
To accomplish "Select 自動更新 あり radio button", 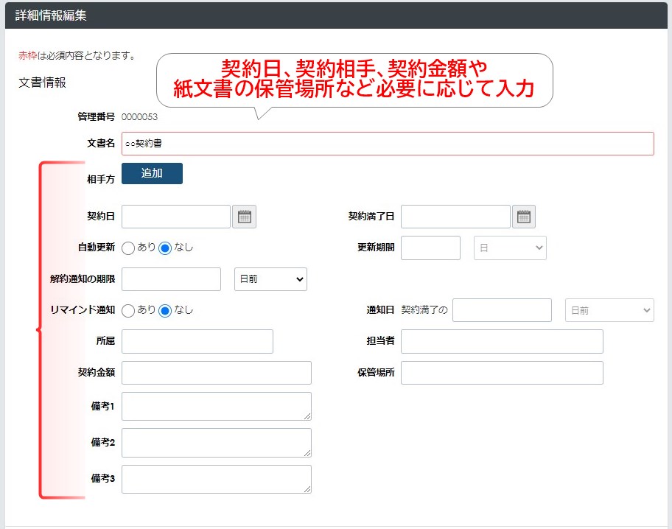I will 128,248.
